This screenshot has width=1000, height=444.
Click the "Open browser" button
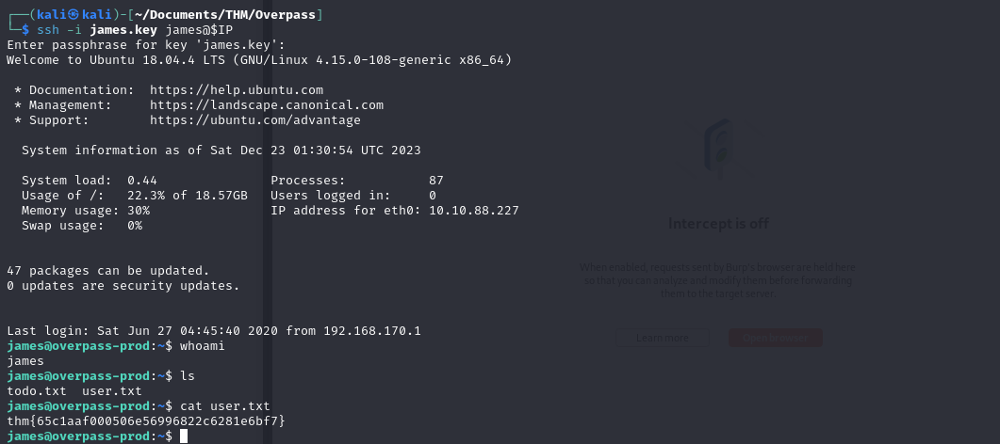(x=775, y=338)
